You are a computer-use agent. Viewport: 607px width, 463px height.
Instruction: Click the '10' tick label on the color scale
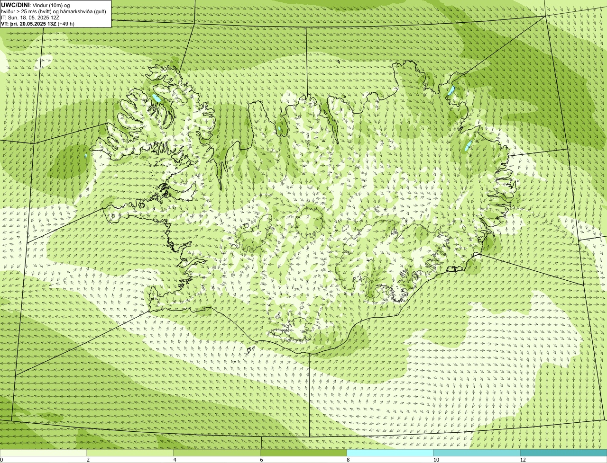436,460
